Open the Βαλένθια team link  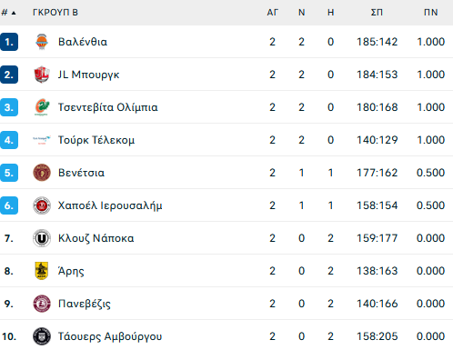click(83, 42)
